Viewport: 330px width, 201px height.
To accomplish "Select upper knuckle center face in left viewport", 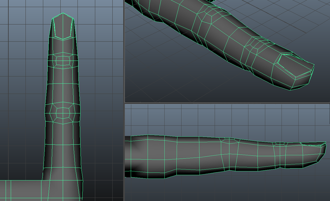I will (x=63, y=61).
